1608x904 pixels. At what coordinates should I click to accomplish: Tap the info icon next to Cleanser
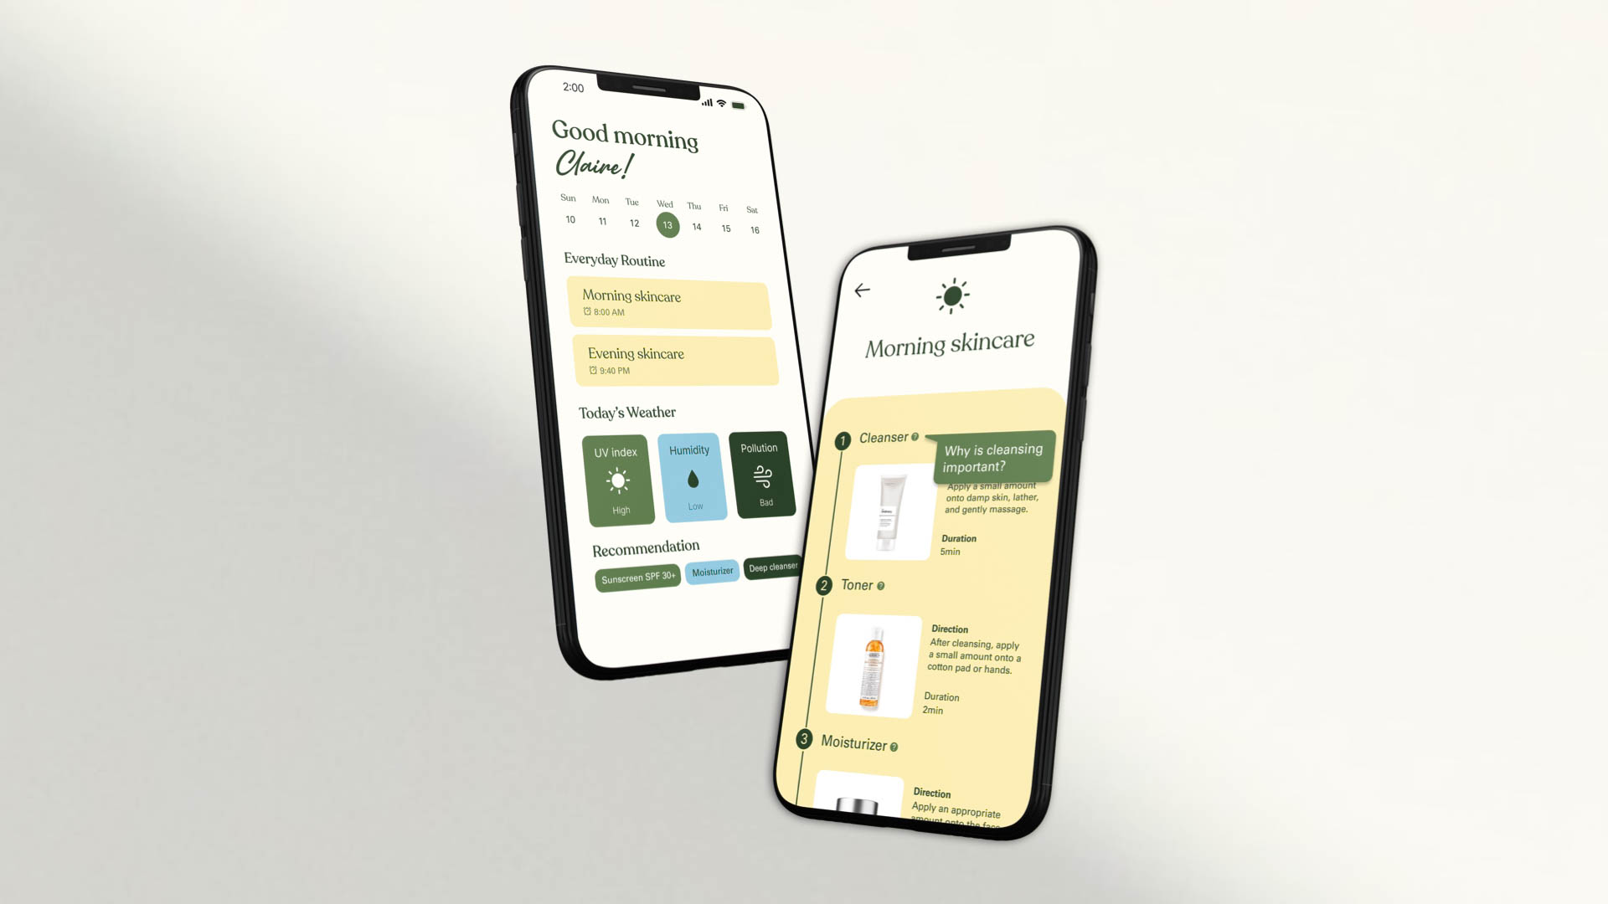point(918,437)
